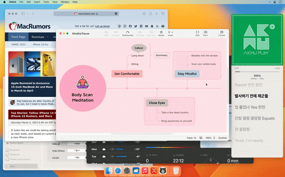Select the Front Page tab on MacRumors
Screen dimensions: 285x177
tap(18, 37)
